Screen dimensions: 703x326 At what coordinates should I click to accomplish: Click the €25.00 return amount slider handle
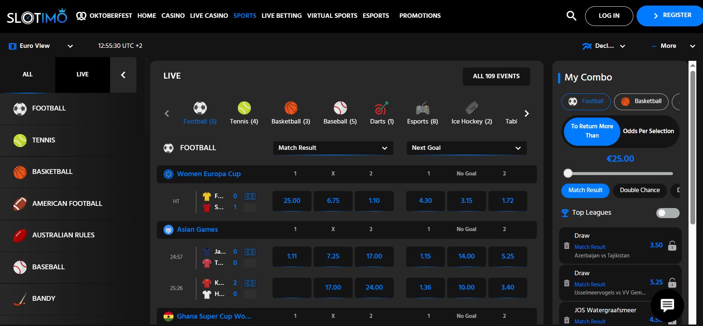(x=568, y=173)
